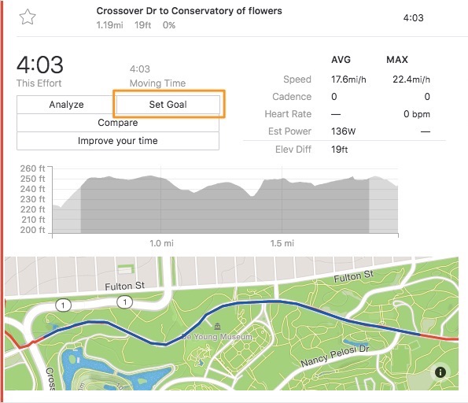
Task: Open the Crossover Dr to Conservatory segment title
Action: (x=190, y=11)
